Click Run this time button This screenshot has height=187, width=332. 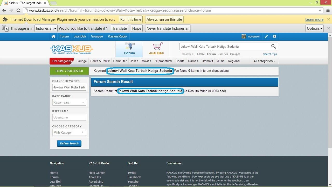click(x=131, y=19)
